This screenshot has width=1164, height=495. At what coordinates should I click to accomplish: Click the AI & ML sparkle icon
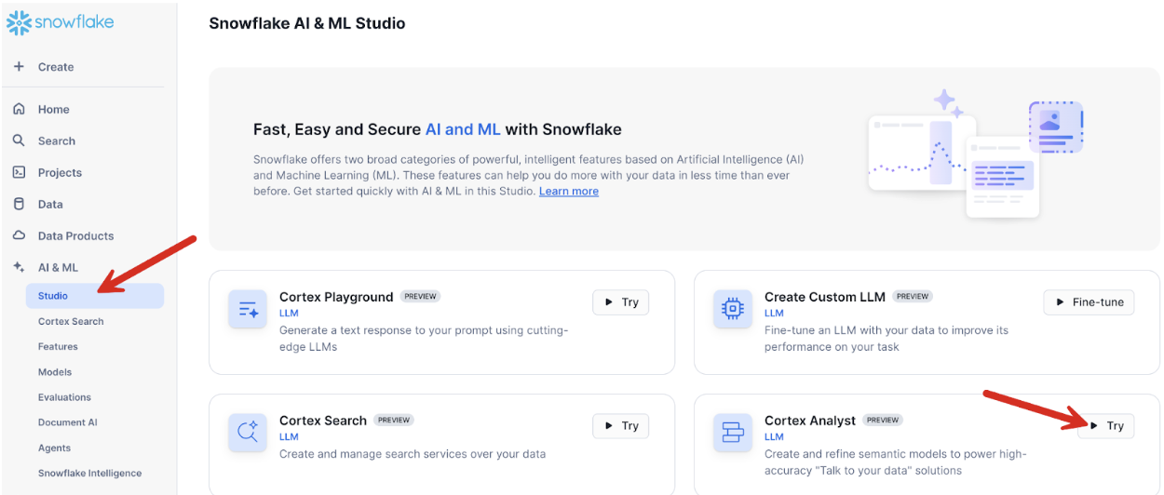(x=19, y=267)
